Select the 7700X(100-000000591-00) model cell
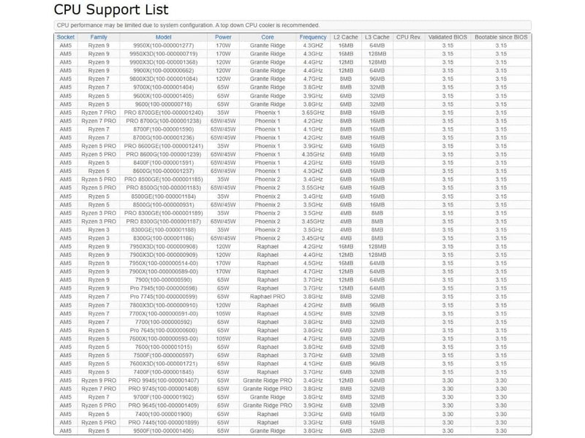 tap(163, 314)
